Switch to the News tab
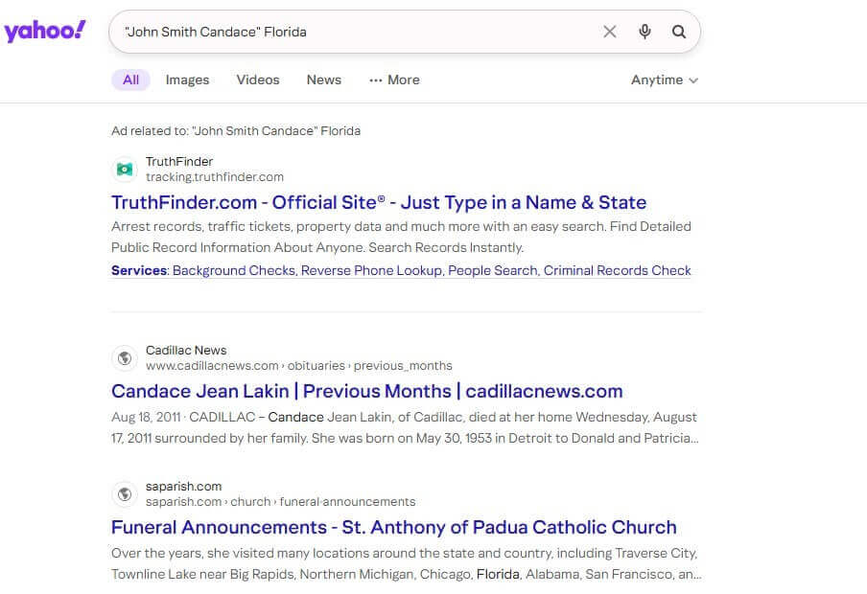 click(323, 80)
